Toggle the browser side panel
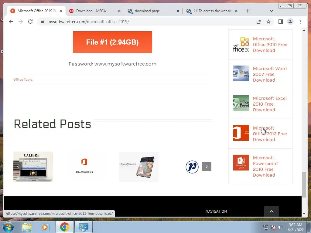The height and width of the screenshot is (233, 311). click(x=280, y=22)
